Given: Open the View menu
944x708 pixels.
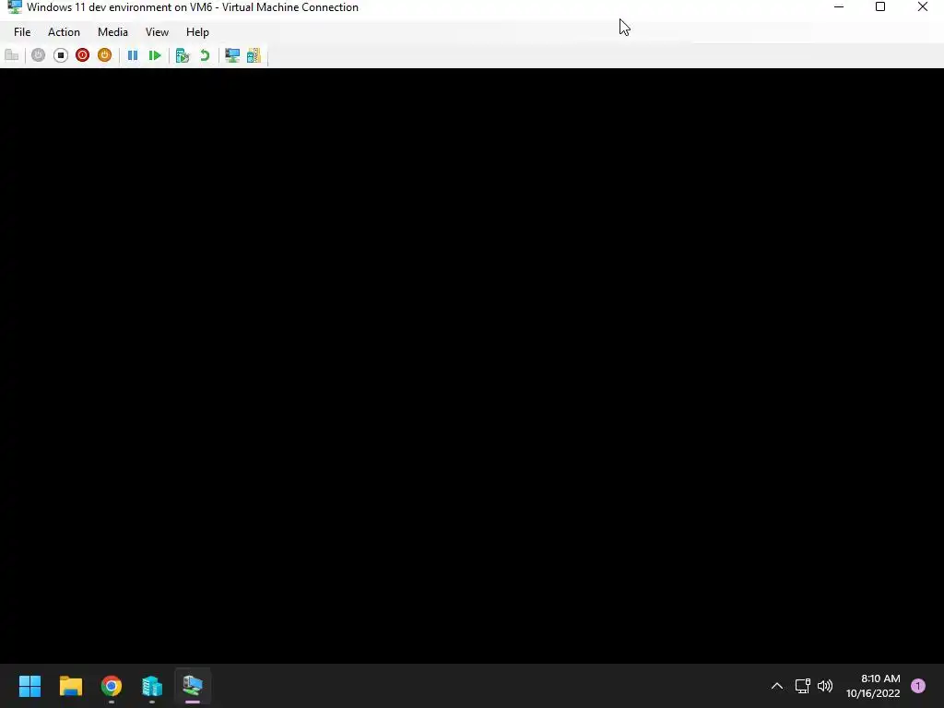Looking at the screenshot, I should 157,32.
